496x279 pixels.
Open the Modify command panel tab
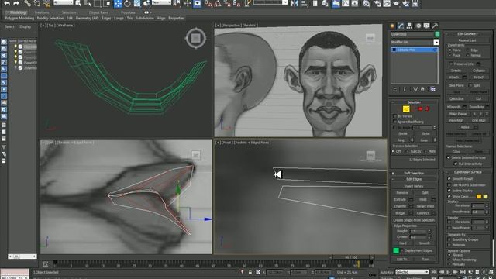(401, 26)
